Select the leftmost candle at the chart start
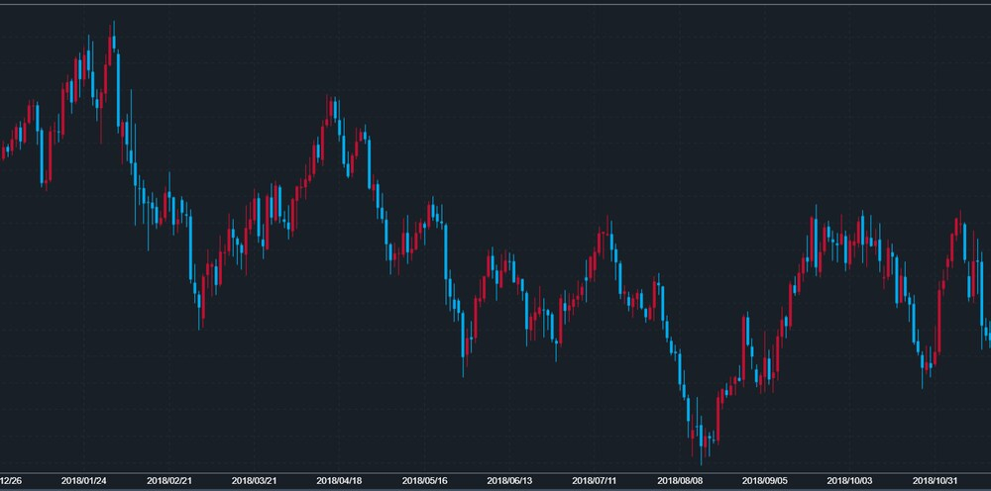 coord(3,151)
